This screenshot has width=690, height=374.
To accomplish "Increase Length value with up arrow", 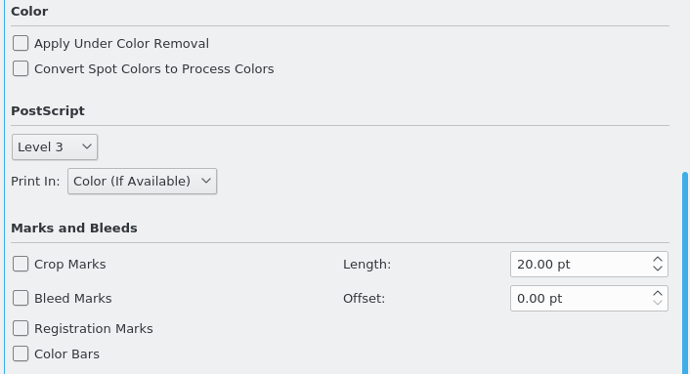I will (658, 260).
